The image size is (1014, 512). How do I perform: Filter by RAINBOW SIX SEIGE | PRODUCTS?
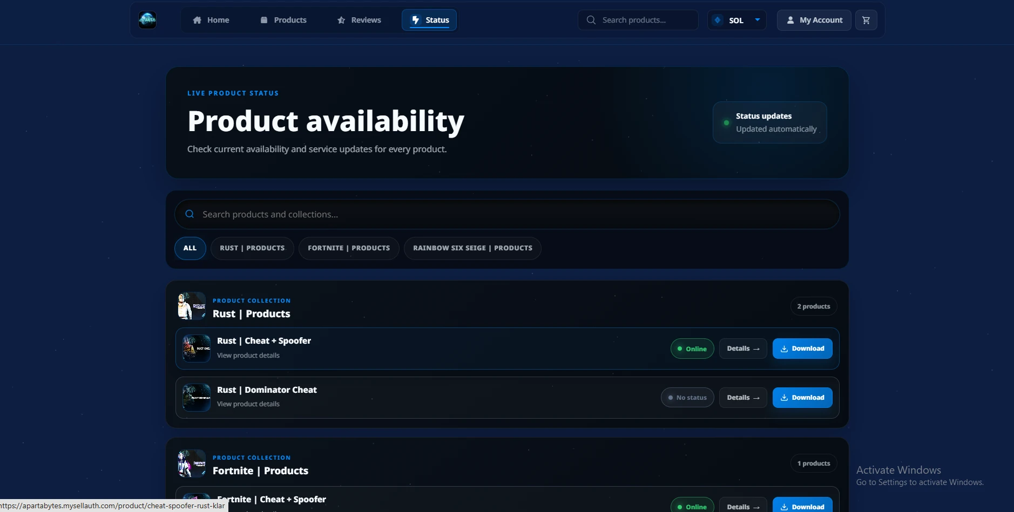(472, 248)
